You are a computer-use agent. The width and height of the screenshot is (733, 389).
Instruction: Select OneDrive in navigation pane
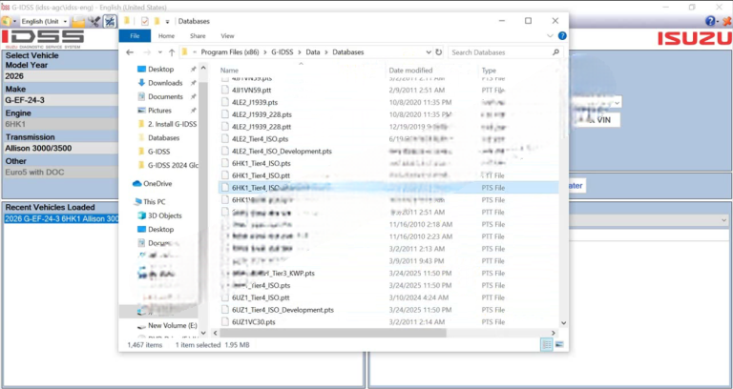pos(157,183)
